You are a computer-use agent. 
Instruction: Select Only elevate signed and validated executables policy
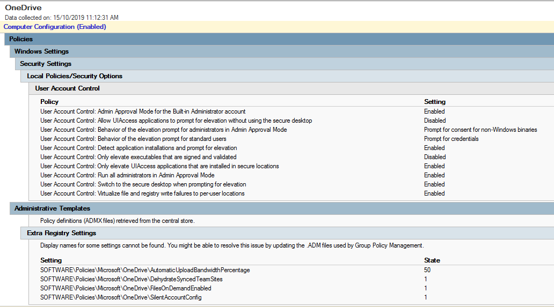coord(138,157)
